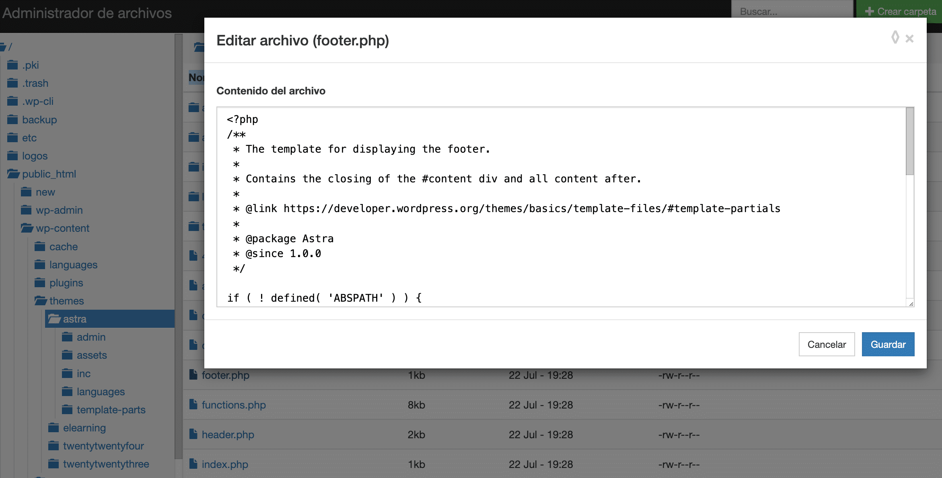Image resolution: width=942 pixels, height=478 pixels.
Task: Click the expand editor icon in dialog header
Action: pos(895,38)
